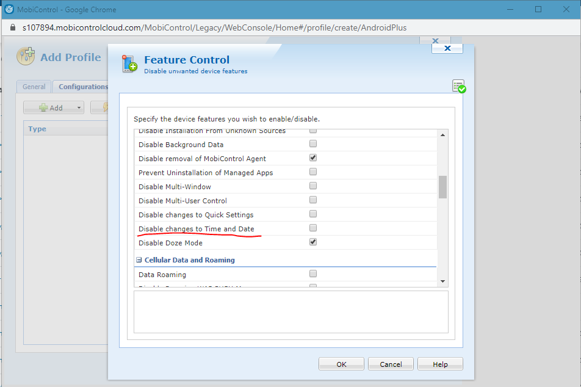
Task: Select the Configurations tab
Action: tap(82, 87)
